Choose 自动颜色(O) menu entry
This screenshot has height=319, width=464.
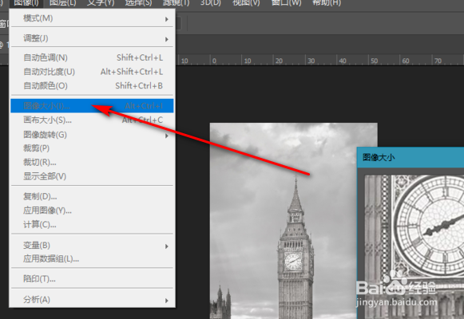(x=92, y=86)
